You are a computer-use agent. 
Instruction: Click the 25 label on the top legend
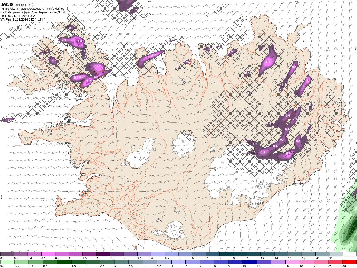[331, 258]
